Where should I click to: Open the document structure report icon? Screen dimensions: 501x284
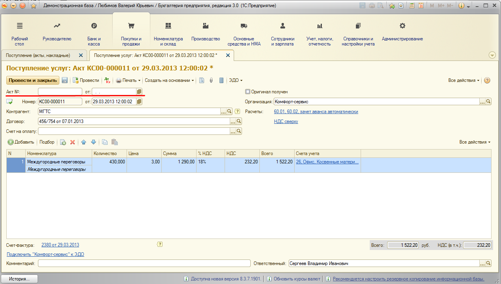pos(202,80)
